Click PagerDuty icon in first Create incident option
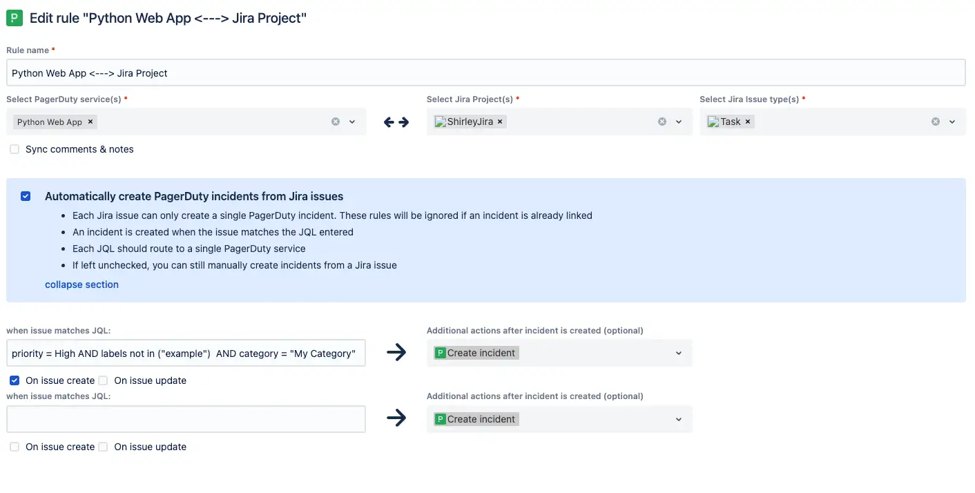The height and width of the screenshot is (493, 975). (x=441, y=353)
